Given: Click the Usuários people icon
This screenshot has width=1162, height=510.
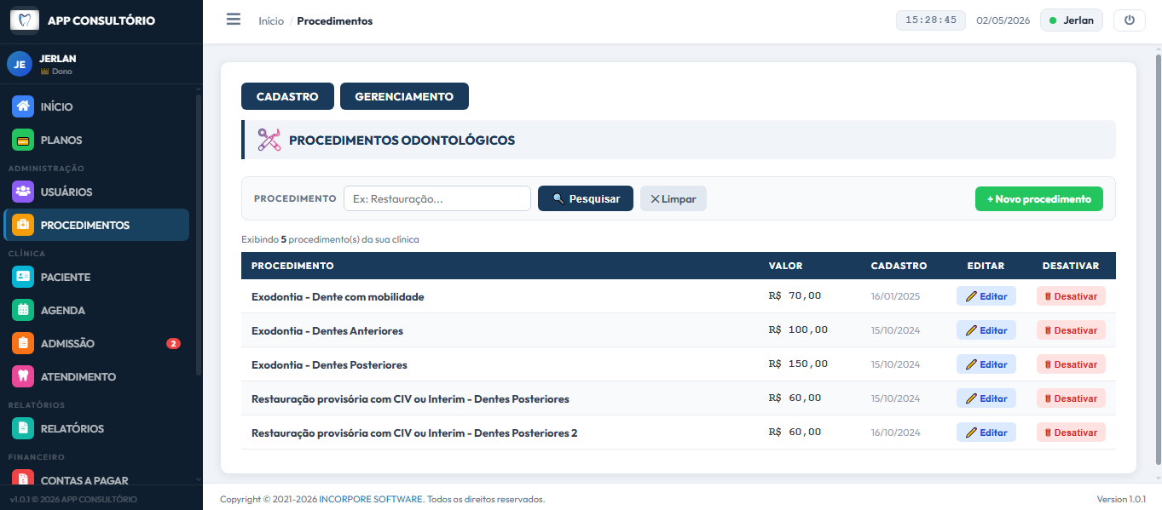Looking at the screenshot, I should pos(23,192).
